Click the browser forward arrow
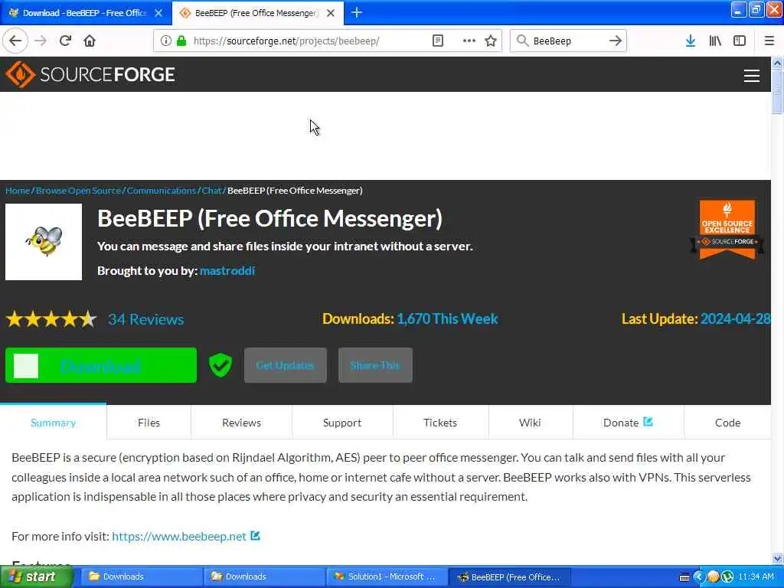 pyautogui.click(x=41, y=41)
